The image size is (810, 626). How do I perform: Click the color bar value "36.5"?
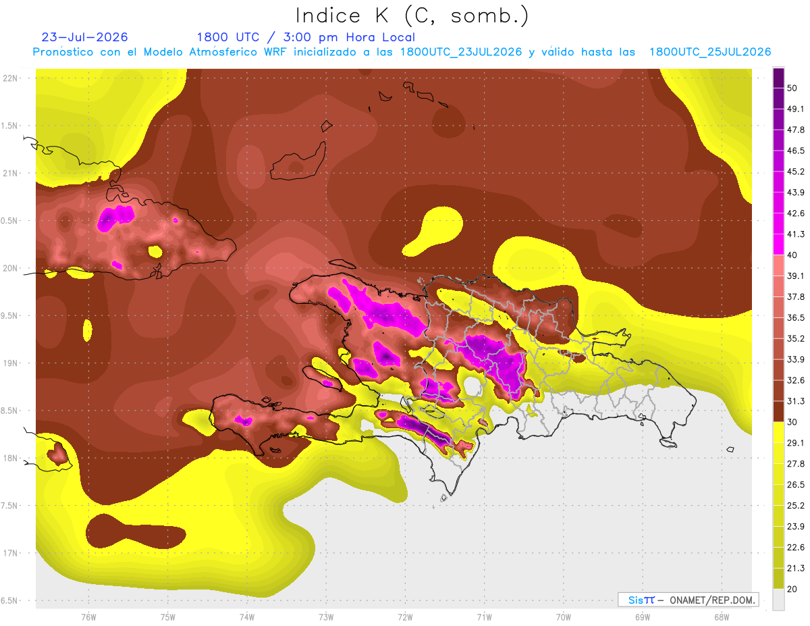coord(796,317)
